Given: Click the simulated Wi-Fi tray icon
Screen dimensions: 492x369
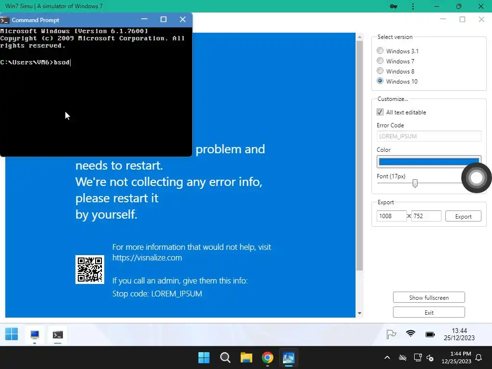Looking at the screenshot, I should click(x=410, y=334).
